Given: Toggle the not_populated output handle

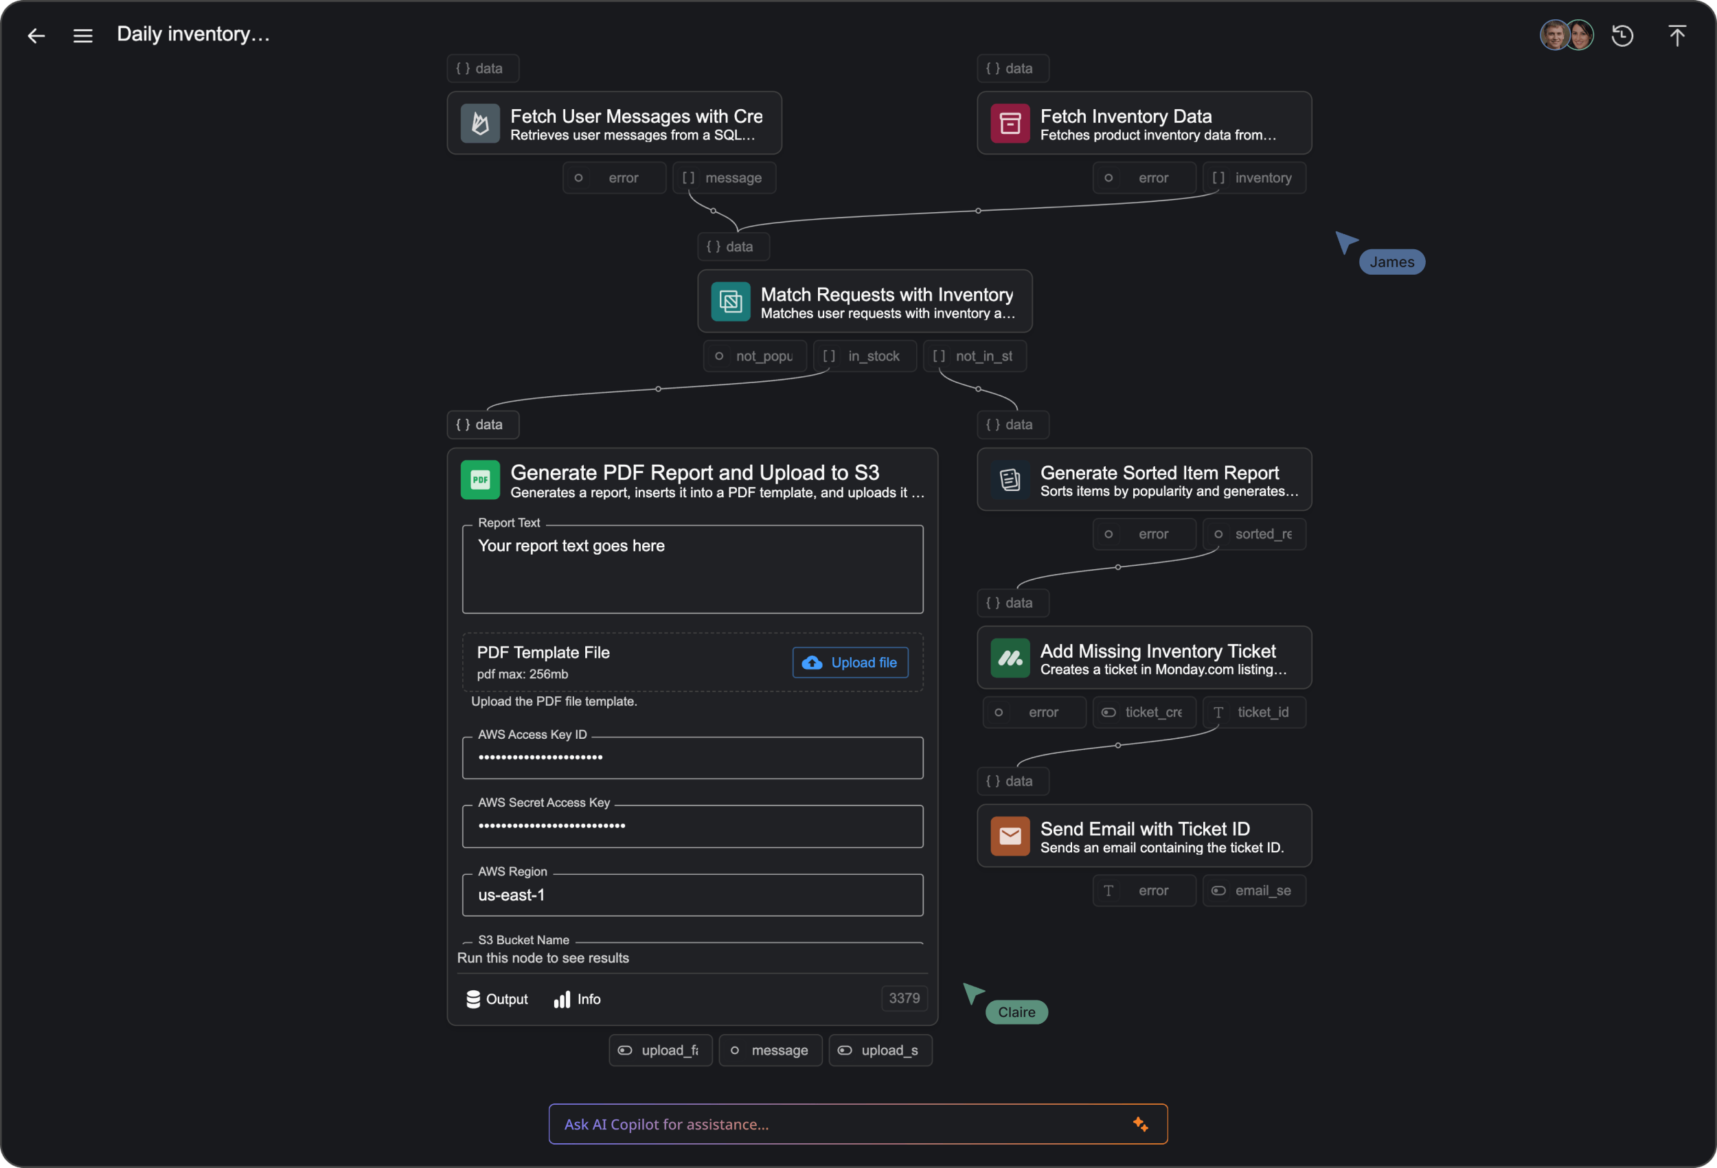Looking at the screenshot, I should click(x=720, y=354).
